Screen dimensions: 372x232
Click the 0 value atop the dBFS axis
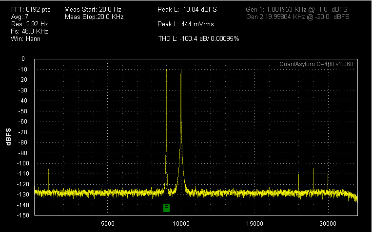(23, 59)
